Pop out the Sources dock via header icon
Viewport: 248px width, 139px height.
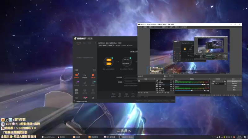(x=173, y=79)
